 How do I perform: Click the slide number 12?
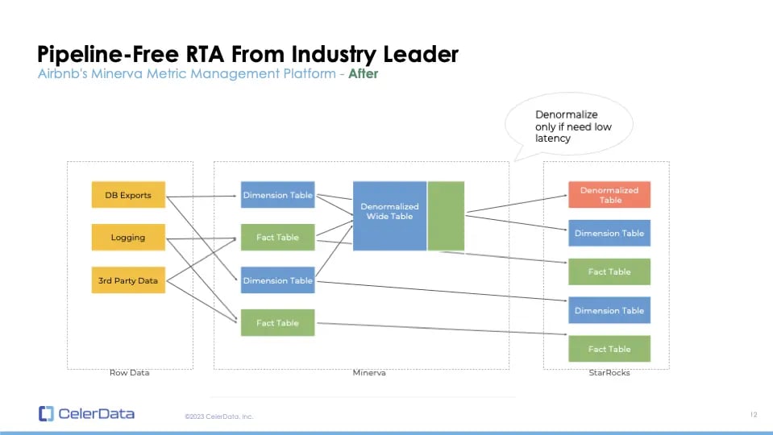(x=754, y=414)
